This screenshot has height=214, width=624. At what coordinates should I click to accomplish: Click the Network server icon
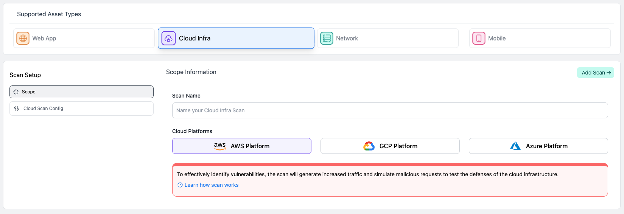pos(327,38)
